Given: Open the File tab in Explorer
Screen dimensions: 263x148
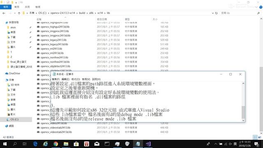Looking at the screenshot, I should click(x=6, y=7).
